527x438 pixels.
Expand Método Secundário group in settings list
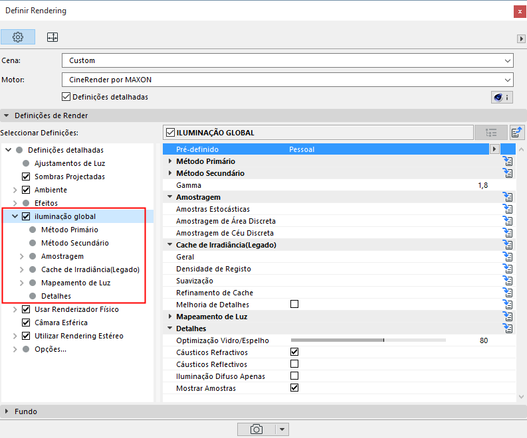(x=170, y=173)
